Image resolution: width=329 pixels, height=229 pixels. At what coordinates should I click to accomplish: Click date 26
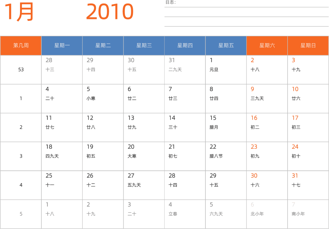[90, 176]
